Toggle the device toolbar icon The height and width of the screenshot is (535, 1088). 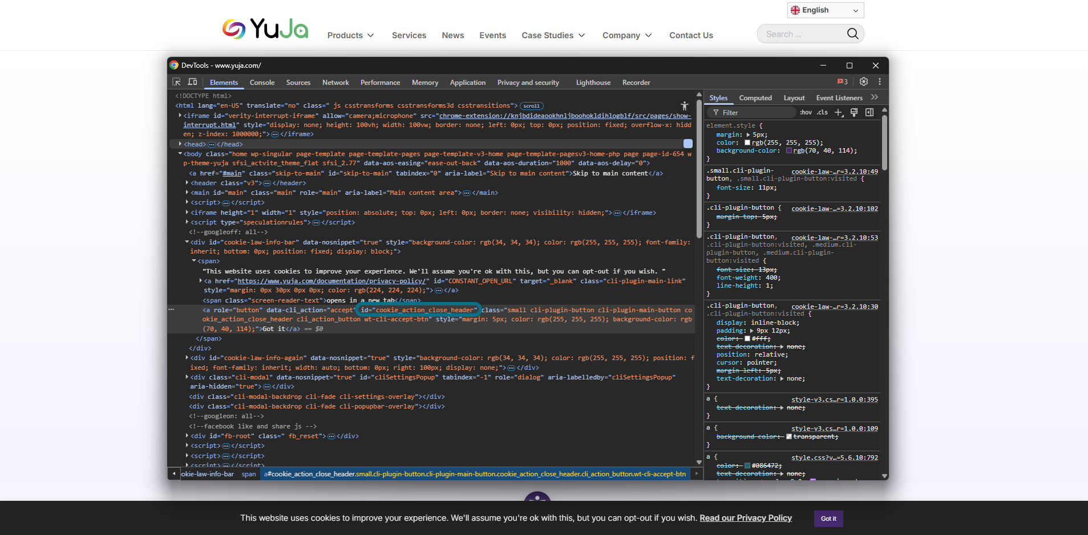192,82
